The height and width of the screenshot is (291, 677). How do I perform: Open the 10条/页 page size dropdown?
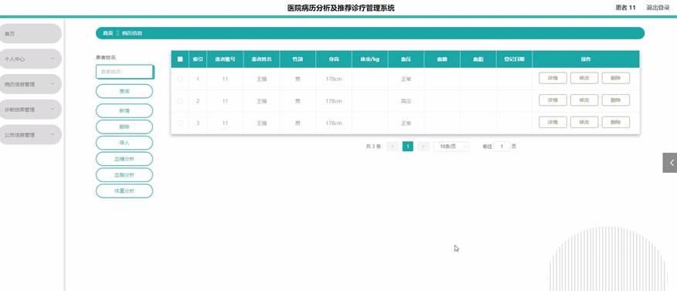click(x=451, y=147)
